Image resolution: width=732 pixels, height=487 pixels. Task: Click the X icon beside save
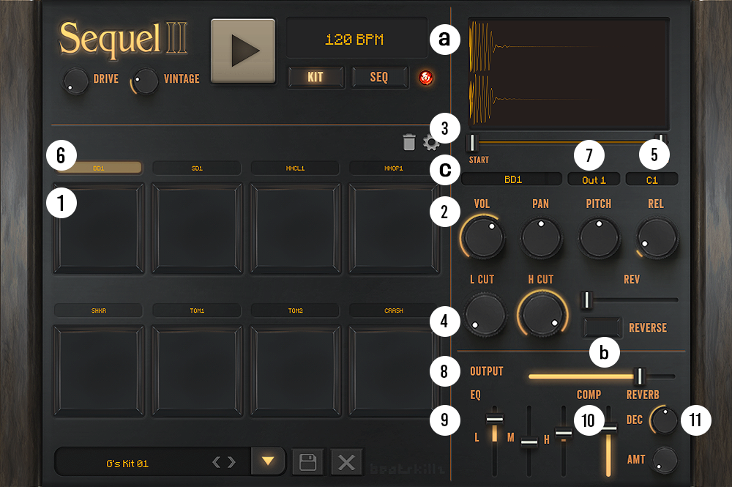pos(347,462)
